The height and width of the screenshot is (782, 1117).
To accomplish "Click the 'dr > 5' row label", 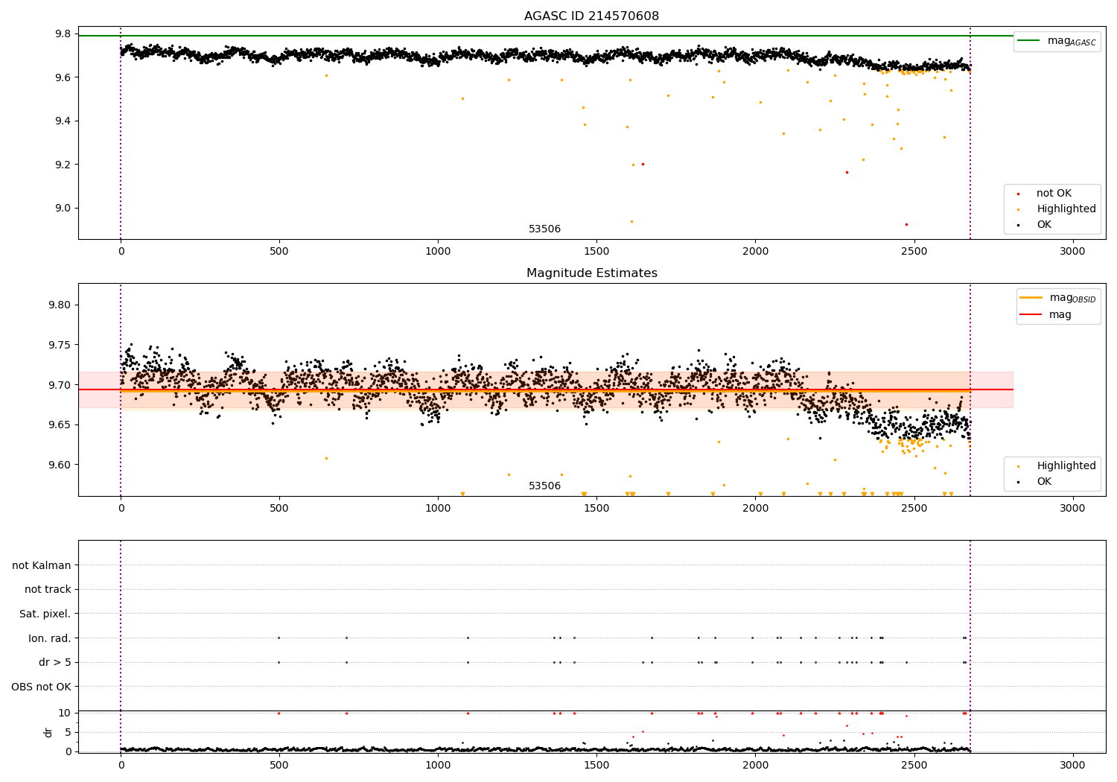I will [55, 662].
